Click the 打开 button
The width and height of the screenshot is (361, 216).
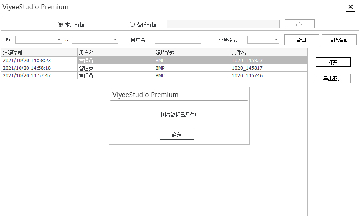pos(333,62)
